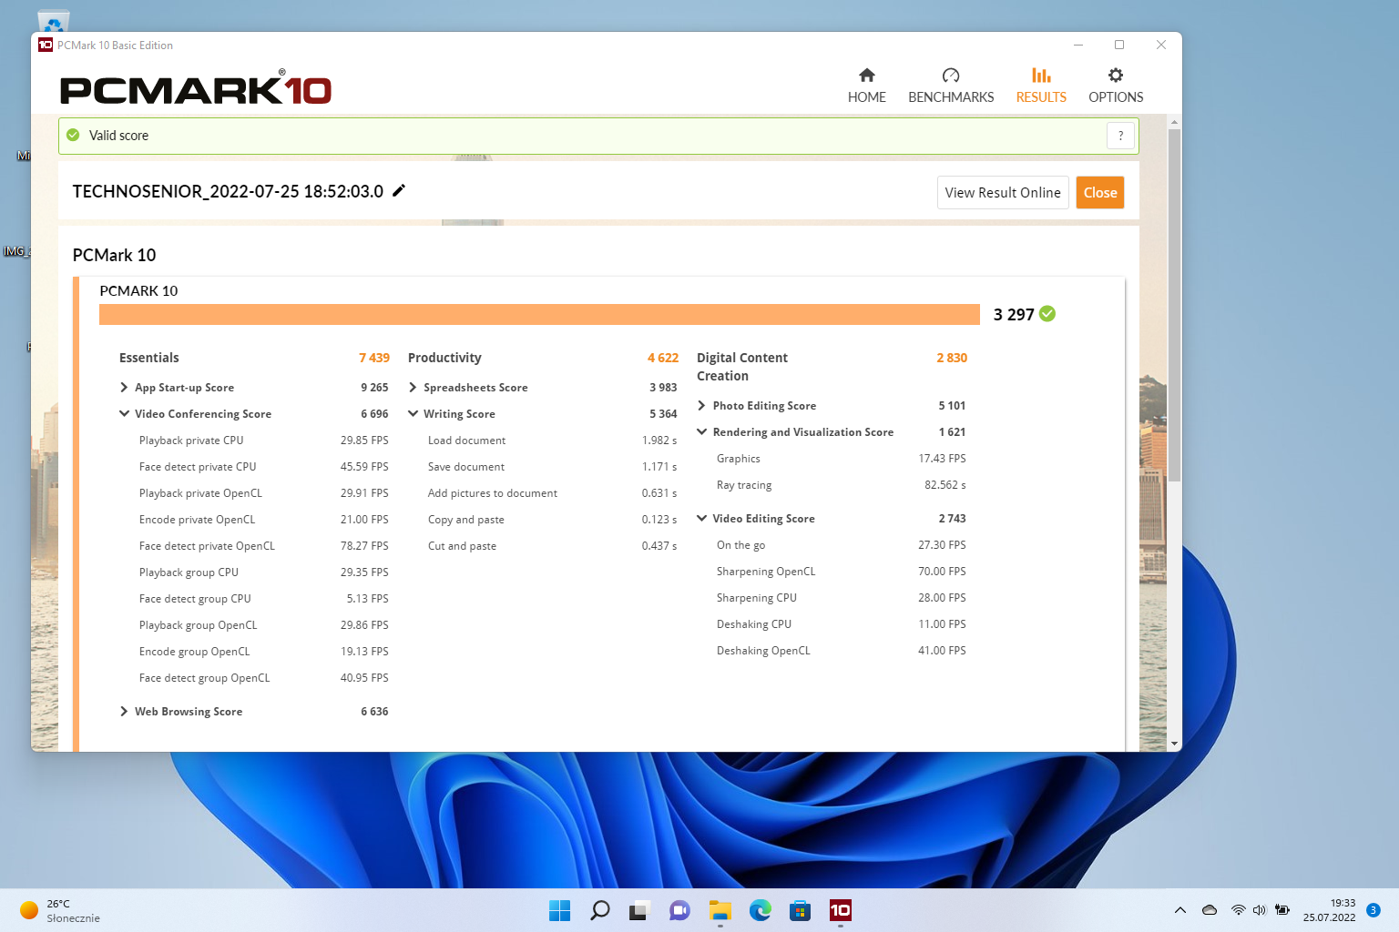Image resolution: width=1399 pixels, height=932 pixels.
Task: Show hidden tray icons chevron
Action: 1180,910
